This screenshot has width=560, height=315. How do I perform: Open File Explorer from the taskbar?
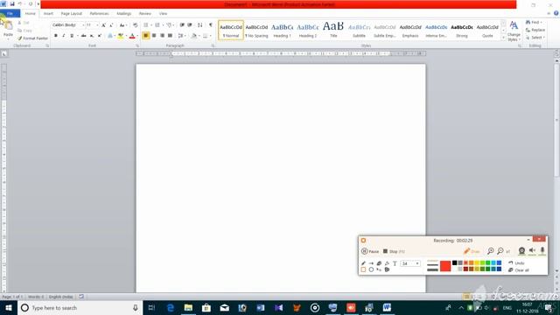188,307
